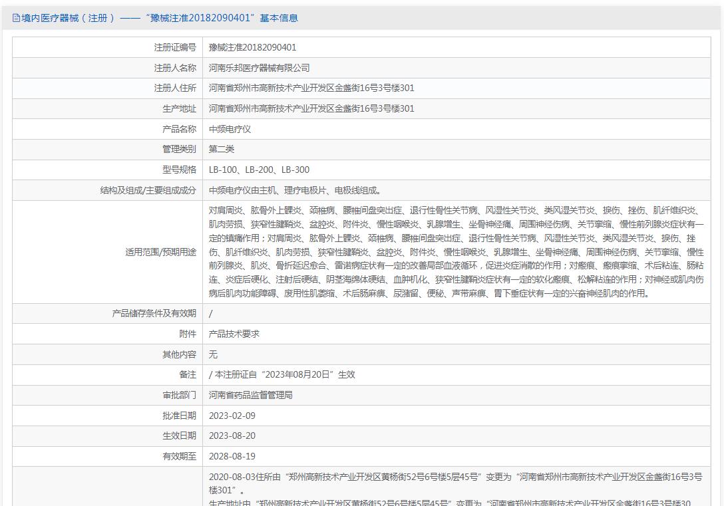Click the 产品储存条件及有效期 row label
The image size is (724, 506).
click(154, 313)
